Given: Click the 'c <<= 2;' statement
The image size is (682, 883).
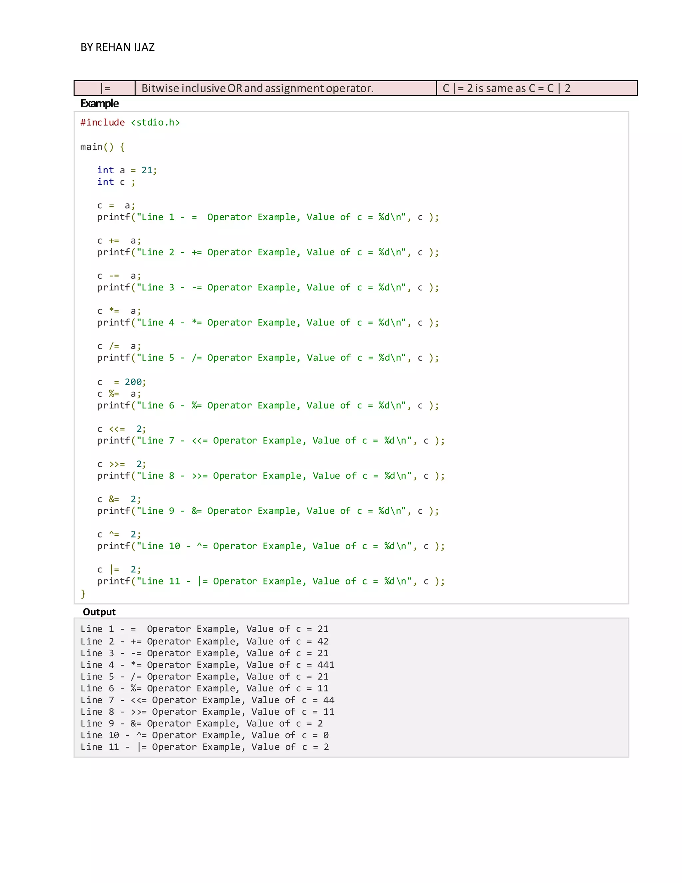Looking at the screenshot, I should tap(121, 429).
